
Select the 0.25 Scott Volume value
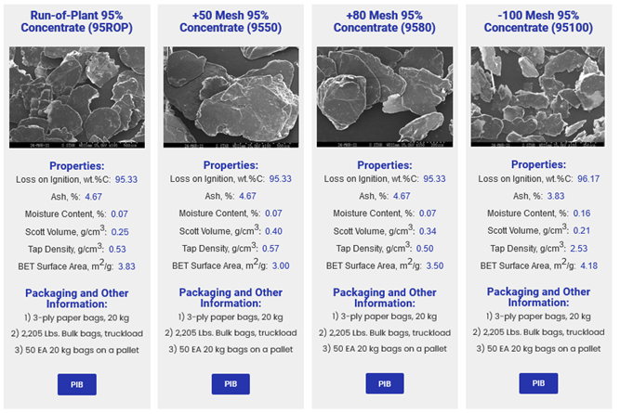click(120, 231)
